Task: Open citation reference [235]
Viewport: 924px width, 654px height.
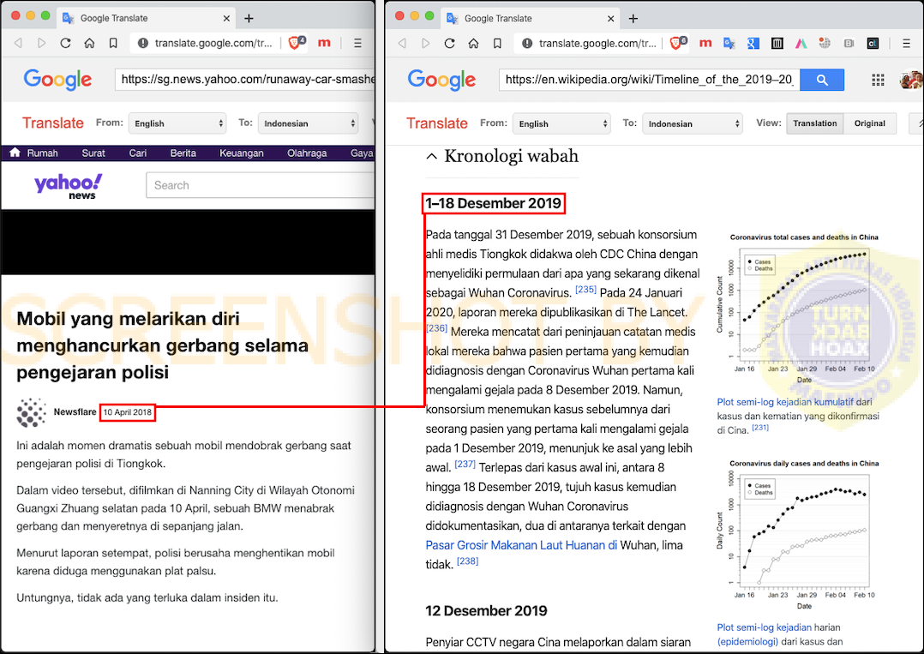Action: [x=585, y=290]
